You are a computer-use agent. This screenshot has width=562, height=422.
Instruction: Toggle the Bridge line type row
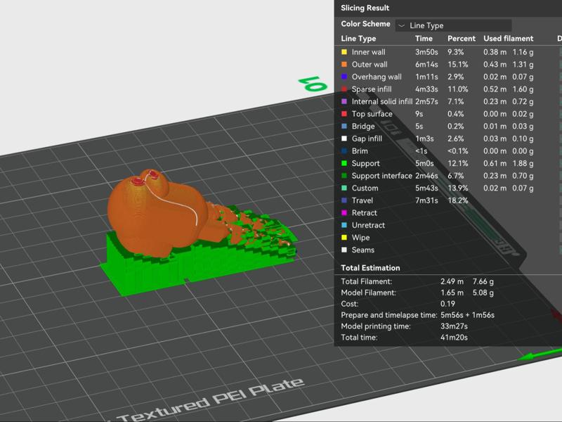[363, 127]
